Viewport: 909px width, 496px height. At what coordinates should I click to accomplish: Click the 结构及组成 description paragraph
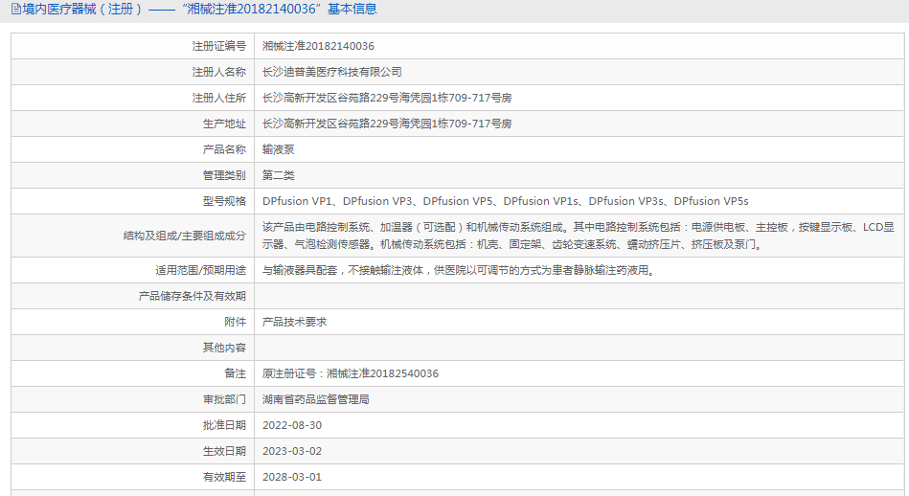coord(578,236)
